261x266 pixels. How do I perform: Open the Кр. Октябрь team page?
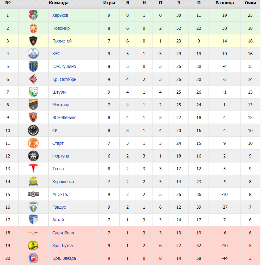pos(64,79)
